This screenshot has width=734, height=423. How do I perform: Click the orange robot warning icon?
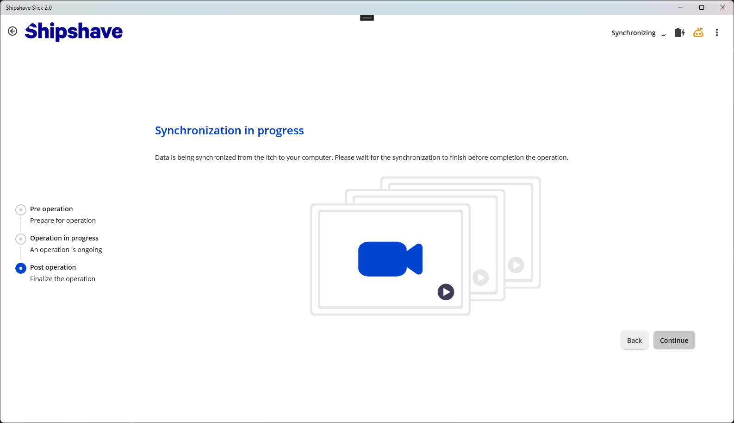[x=698, y=32]
